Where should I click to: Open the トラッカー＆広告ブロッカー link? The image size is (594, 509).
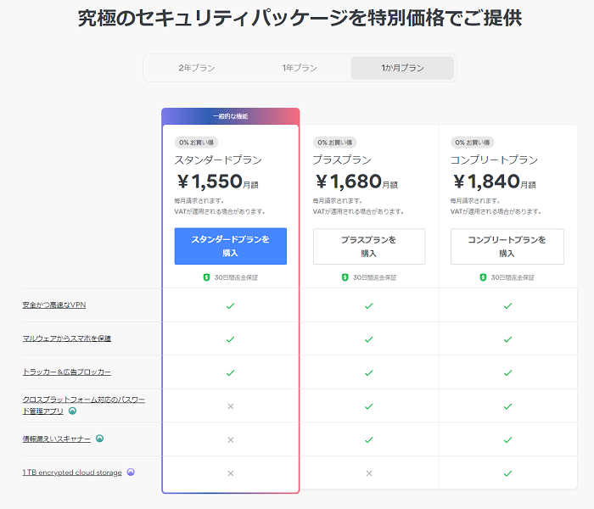(x=67, y=372)
